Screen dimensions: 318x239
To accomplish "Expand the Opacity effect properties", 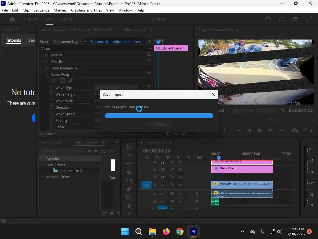I will 41,61.
